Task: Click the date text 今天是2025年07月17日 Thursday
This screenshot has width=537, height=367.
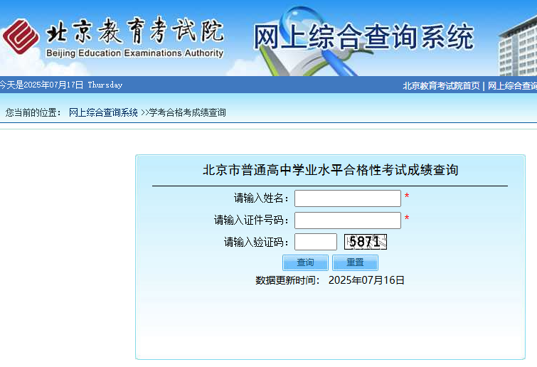Action: pos(61,85)
